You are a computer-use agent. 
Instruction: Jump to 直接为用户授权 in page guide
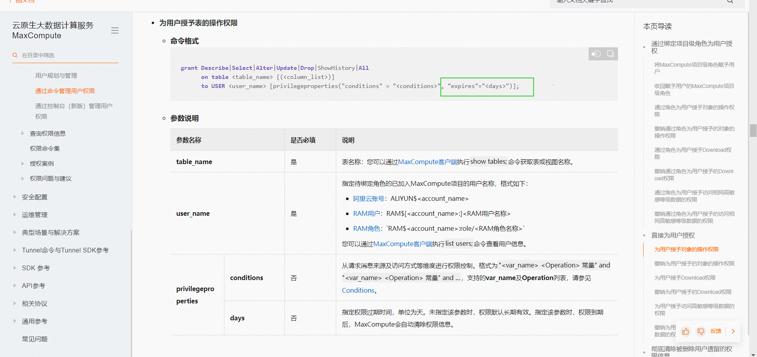click(673, 235)
